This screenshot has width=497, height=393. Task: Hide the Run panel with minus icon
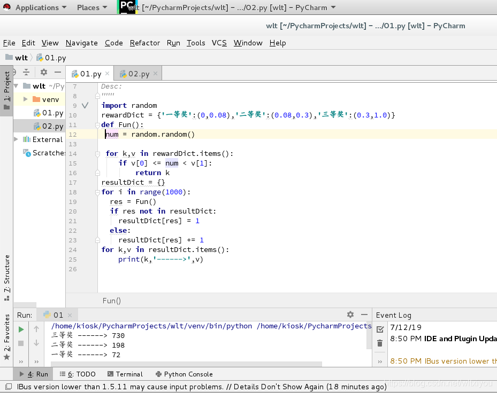click(x=364, y=315)
